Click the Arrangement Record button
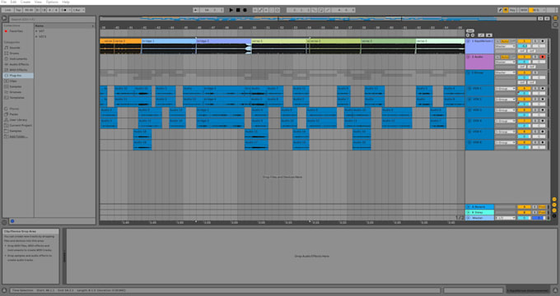The height and width of the screenshot is (296, 560). (x=245, y=10)
